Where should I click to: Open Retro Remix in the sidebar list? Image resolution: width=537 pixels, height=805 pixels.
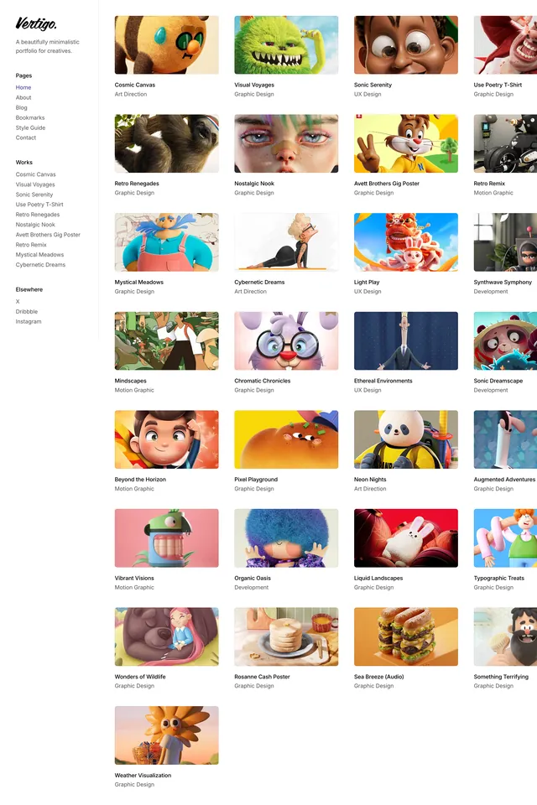tap(31, 245)
